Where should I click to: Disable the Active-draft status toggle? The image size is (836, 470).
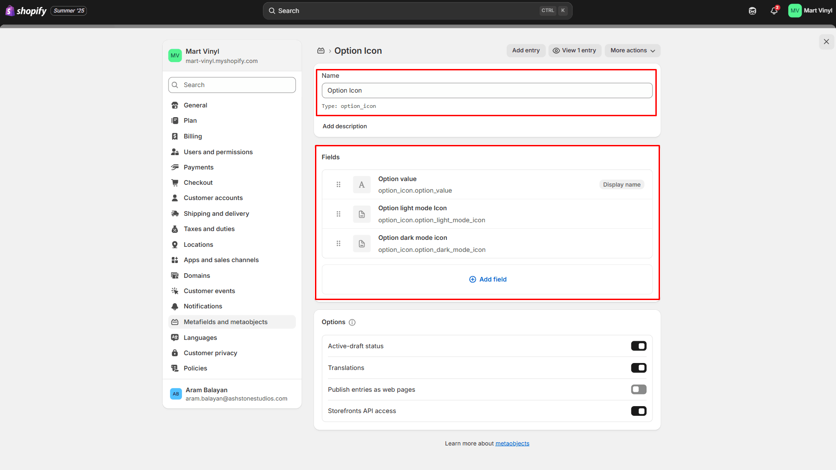point(638,346)
